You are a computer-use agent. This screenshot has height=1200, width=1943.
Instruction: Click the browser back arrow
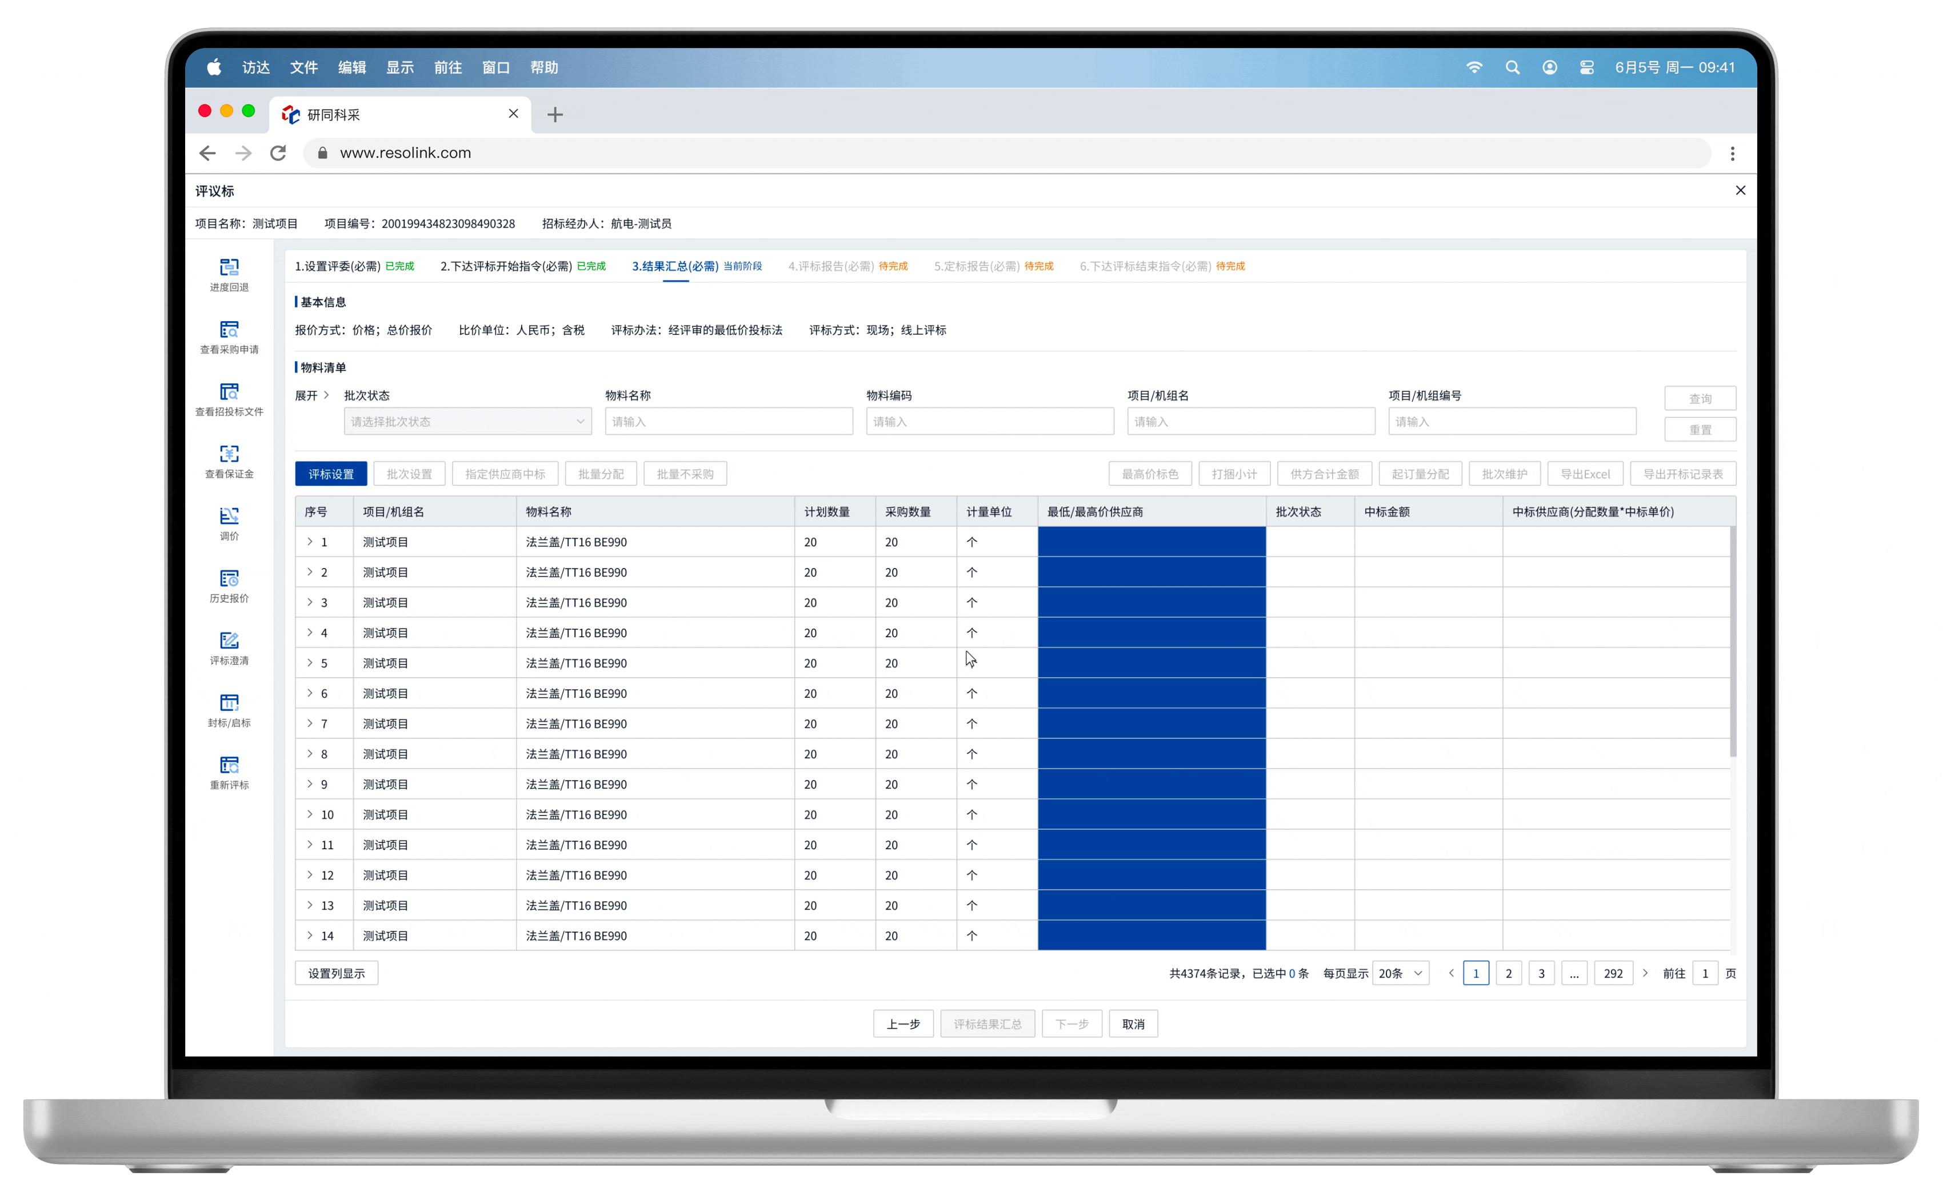click(x=208, y=153)
